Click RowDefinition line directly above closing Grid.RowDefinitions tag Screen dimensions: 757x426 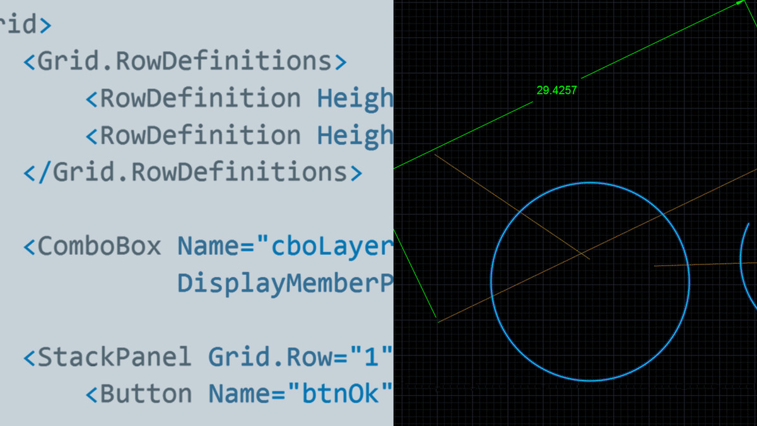(x=239, y=135)
